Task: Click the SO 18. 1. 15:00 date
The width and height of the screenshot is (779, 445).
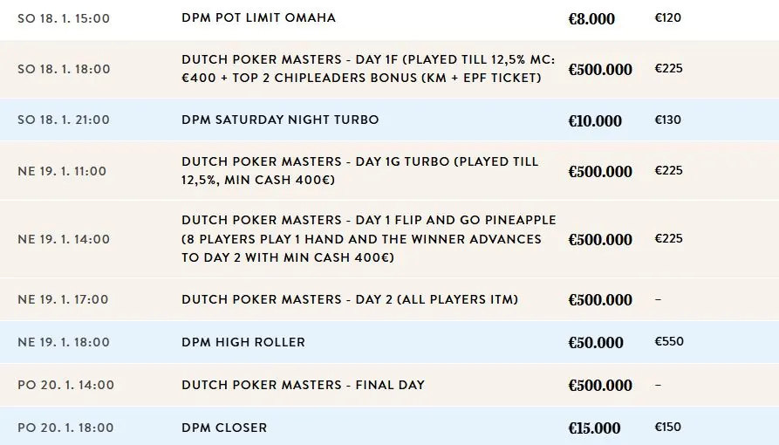Action: (x=64, y=18)
